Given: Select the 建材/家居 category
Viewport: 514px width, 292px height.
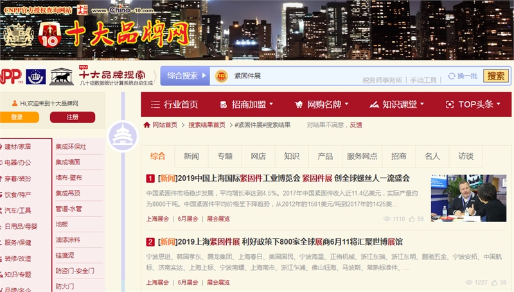Looking at the screenshot, I should [18, 146].
